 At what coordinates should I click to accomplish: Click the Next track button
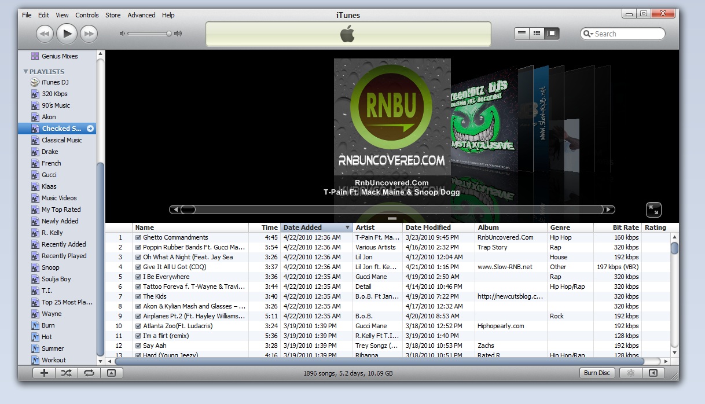click(x=89, y=34)
